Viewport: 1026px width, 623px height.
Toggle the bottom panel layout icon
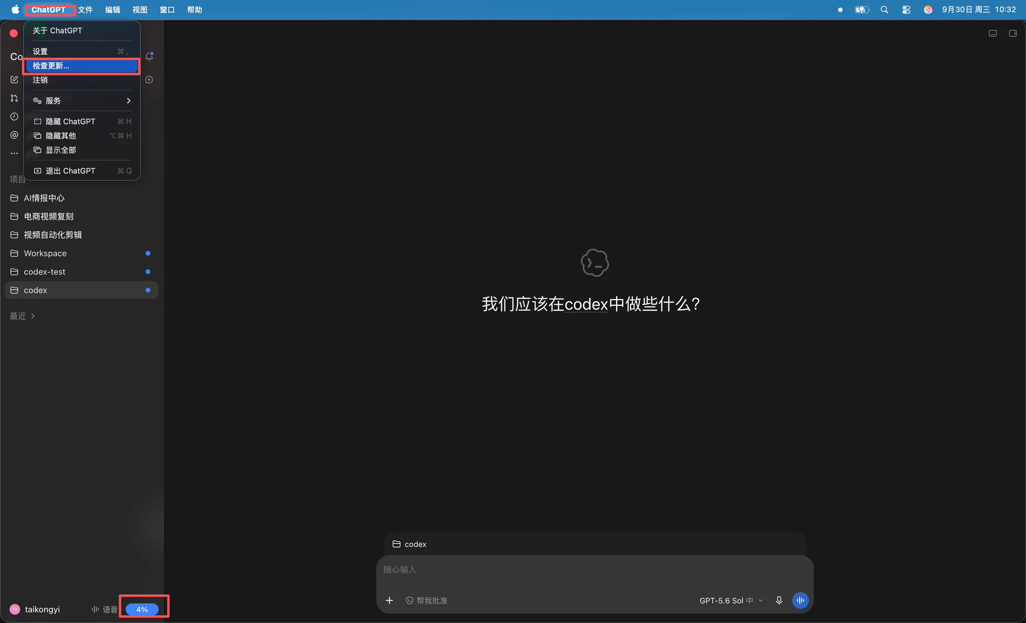click(992, 33)
